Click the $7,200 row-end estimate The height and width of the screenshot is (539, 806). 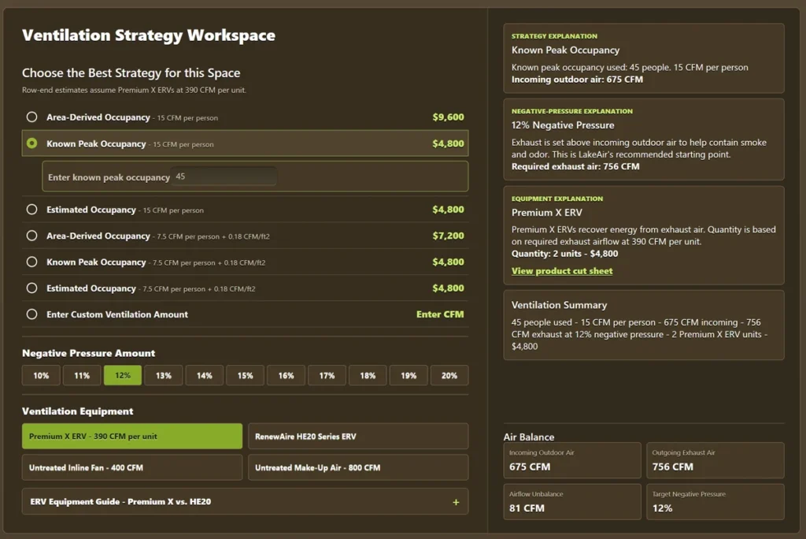tap(448, 236)
